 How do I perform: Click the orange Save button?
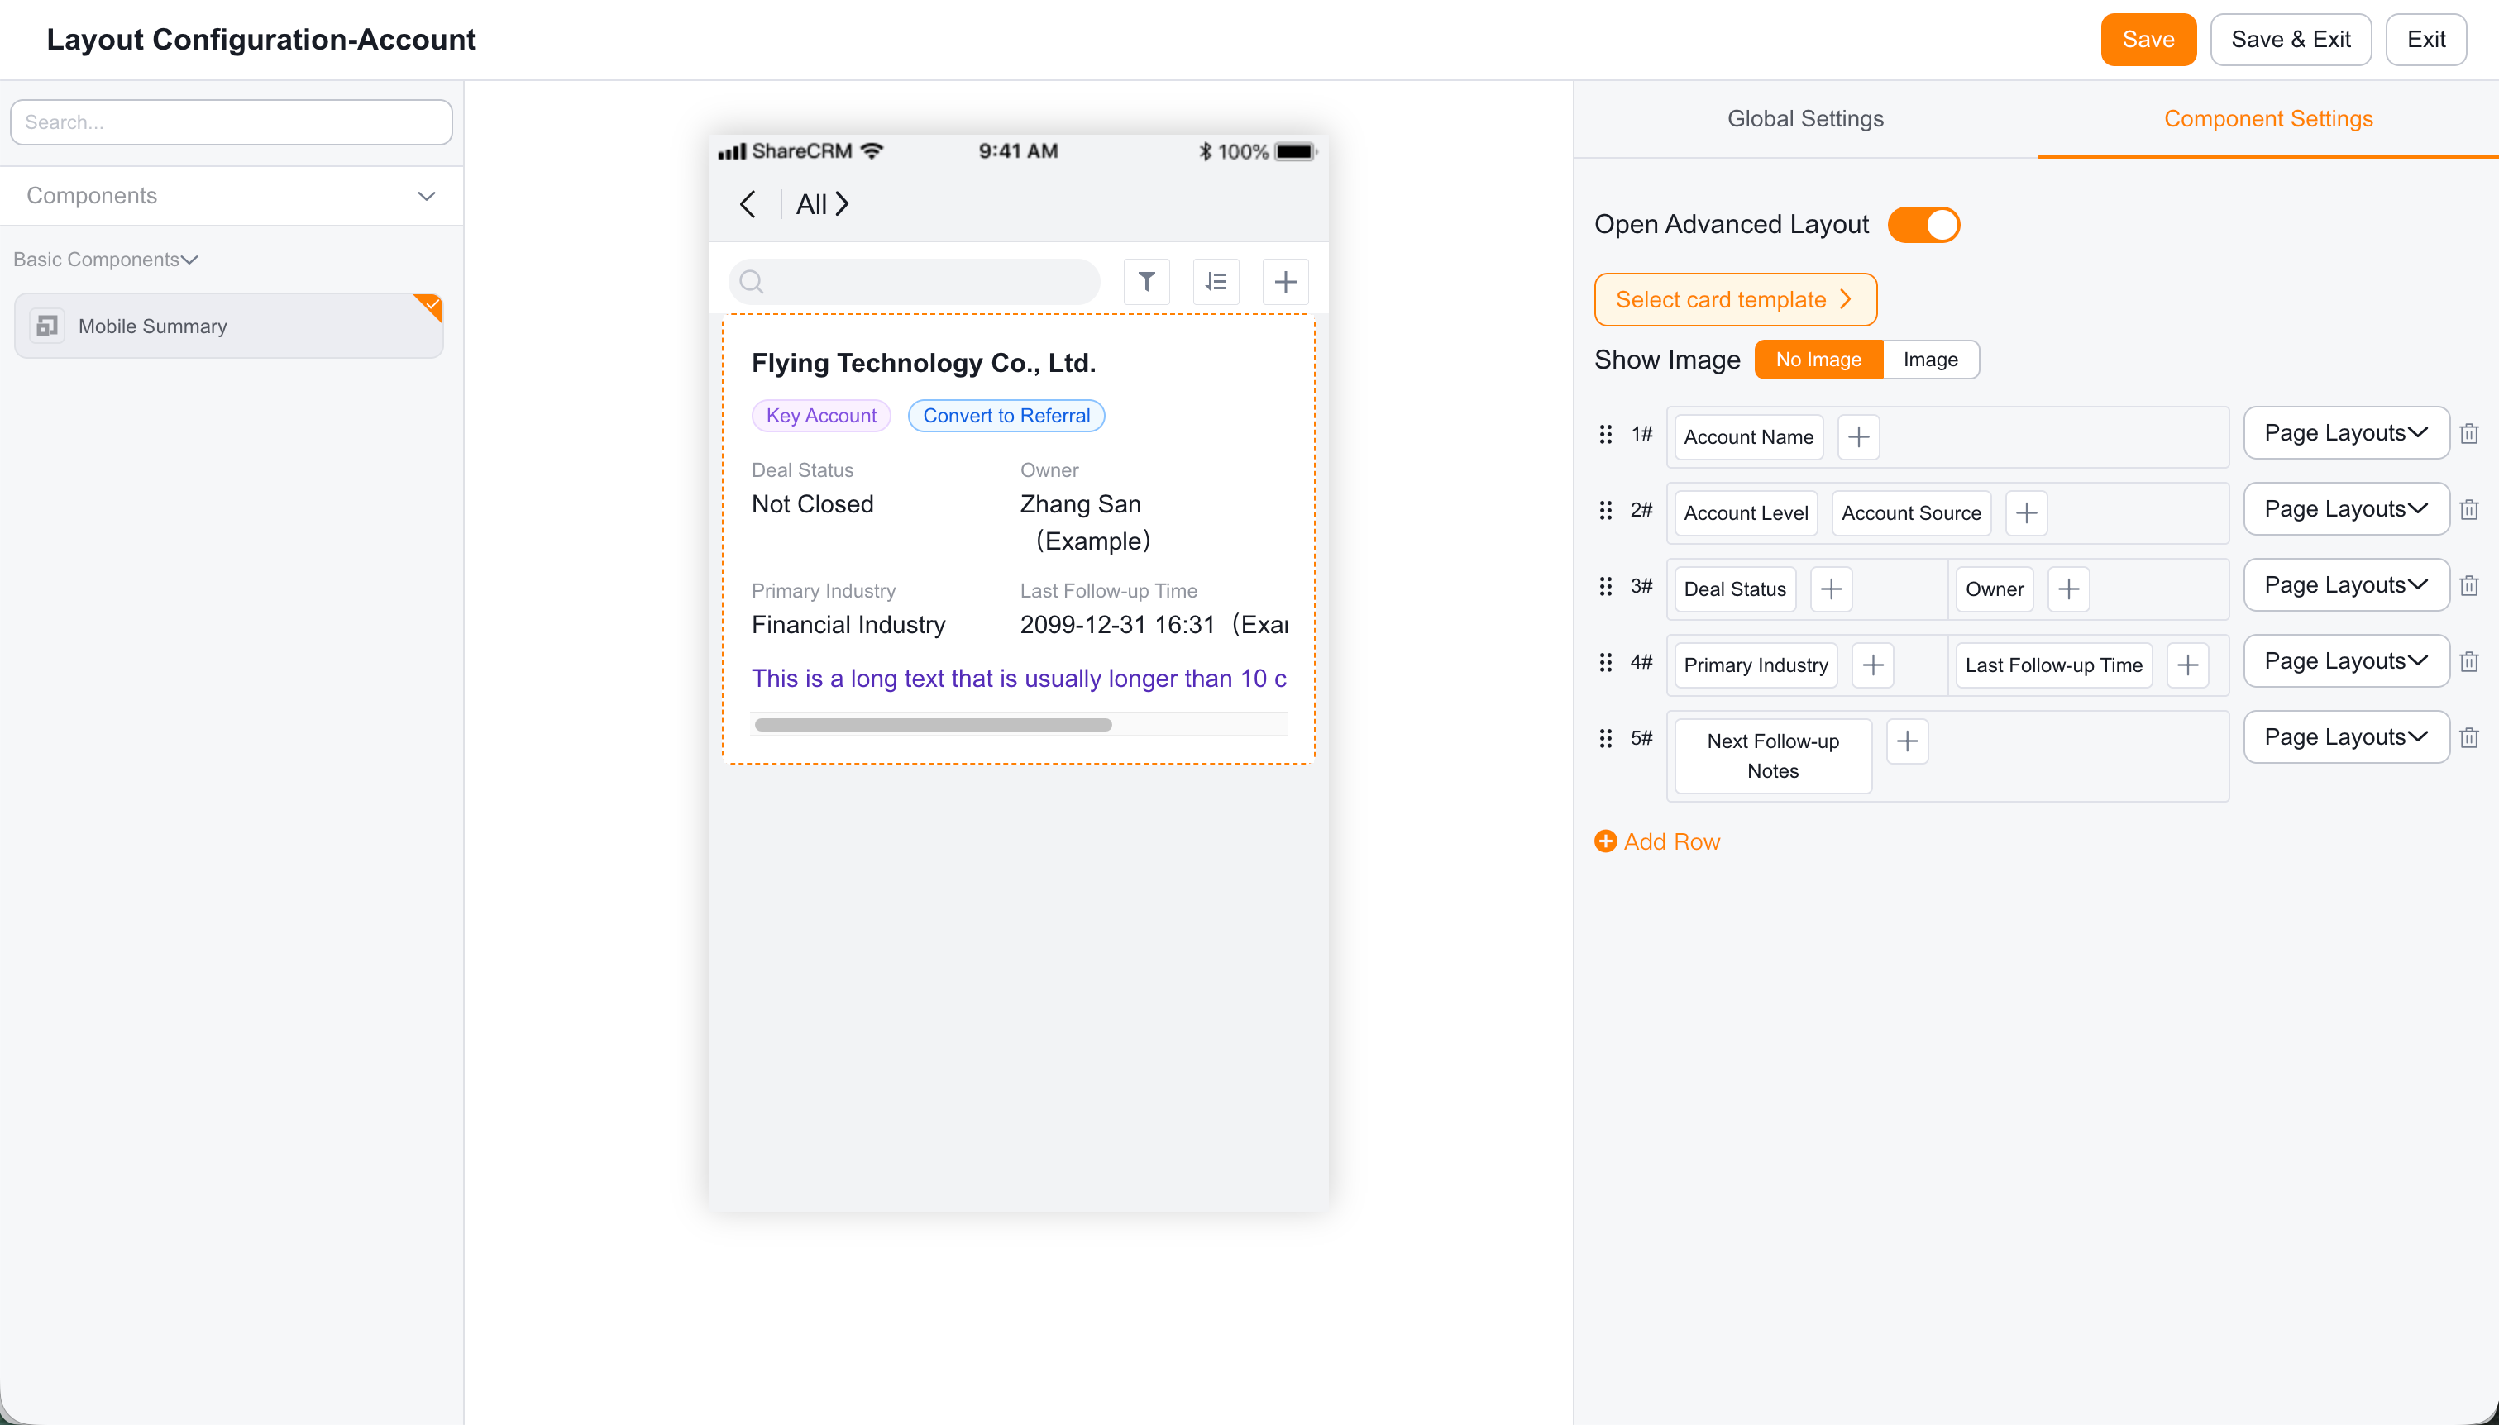tap(2148, 39)
